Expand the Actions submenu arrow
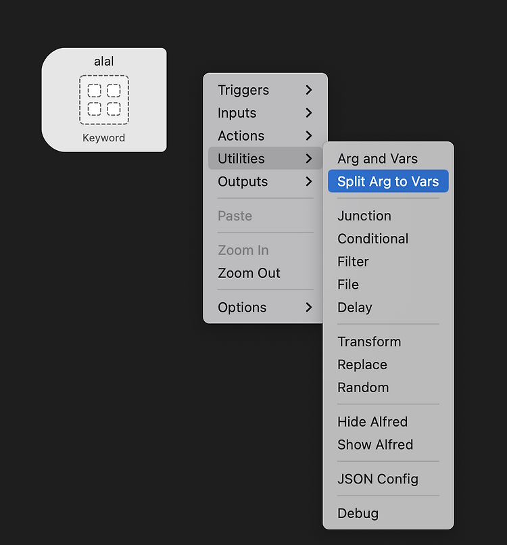507x545 pixels. click(x=308, y=136)
